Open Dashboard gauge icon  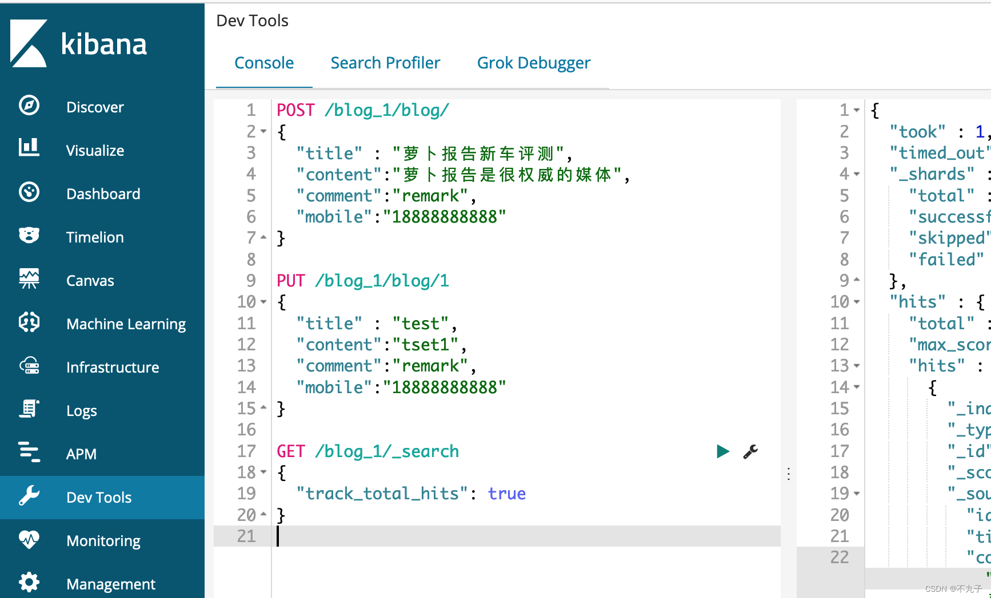tap(29, 192)
